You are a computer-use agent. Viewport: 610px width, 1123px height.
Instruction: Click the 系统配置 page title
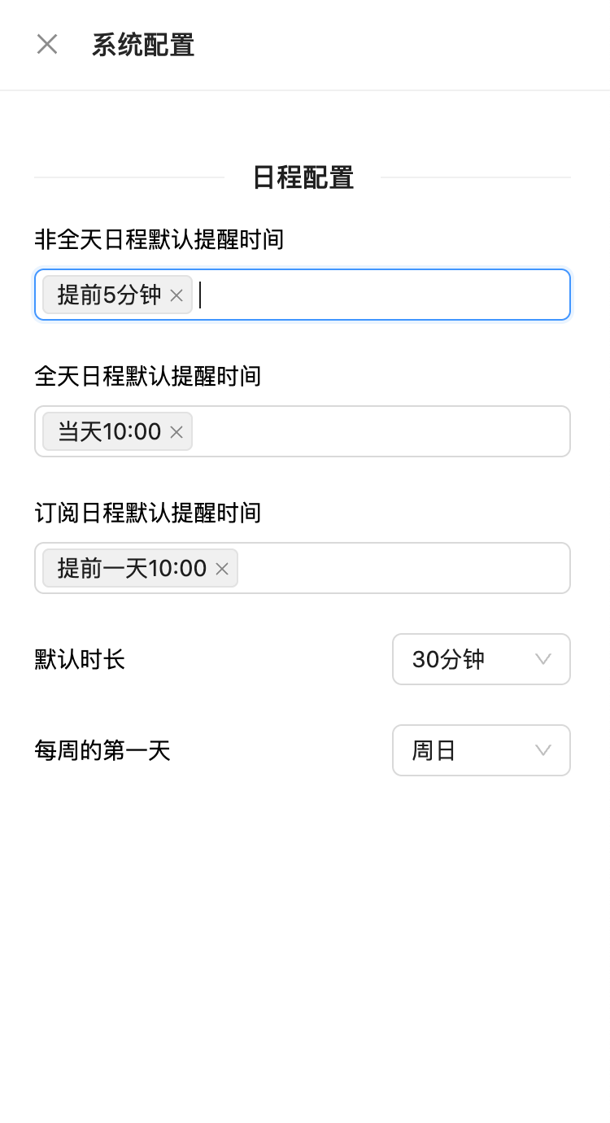point(143,45)
